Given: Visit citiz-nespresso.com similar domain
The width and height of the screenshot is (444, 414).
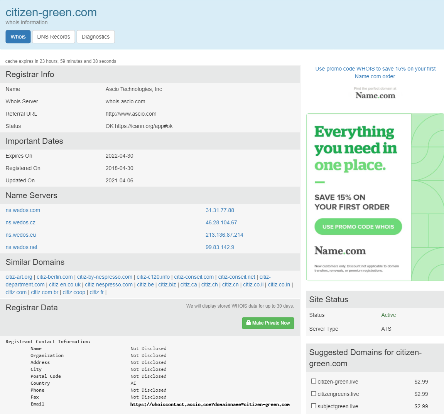Looking at the screenshot, I should [109, 285].
